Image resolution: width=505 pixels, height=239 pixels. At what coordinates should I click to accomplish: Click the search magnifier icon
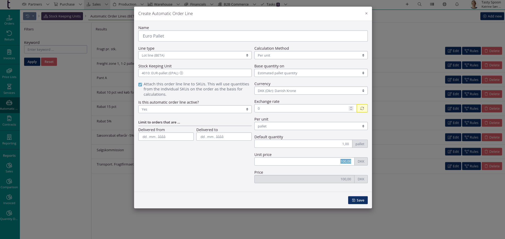pos(419,4)
